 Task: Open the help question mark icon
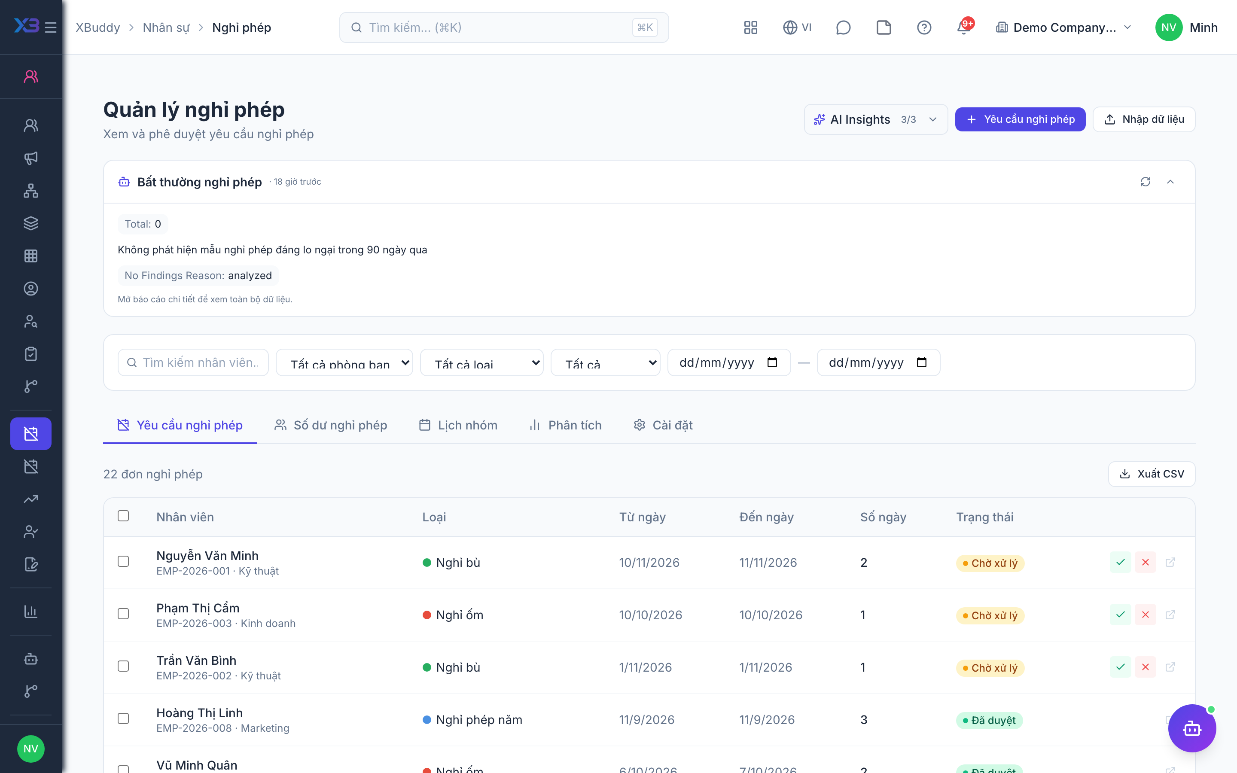[923, 27]
